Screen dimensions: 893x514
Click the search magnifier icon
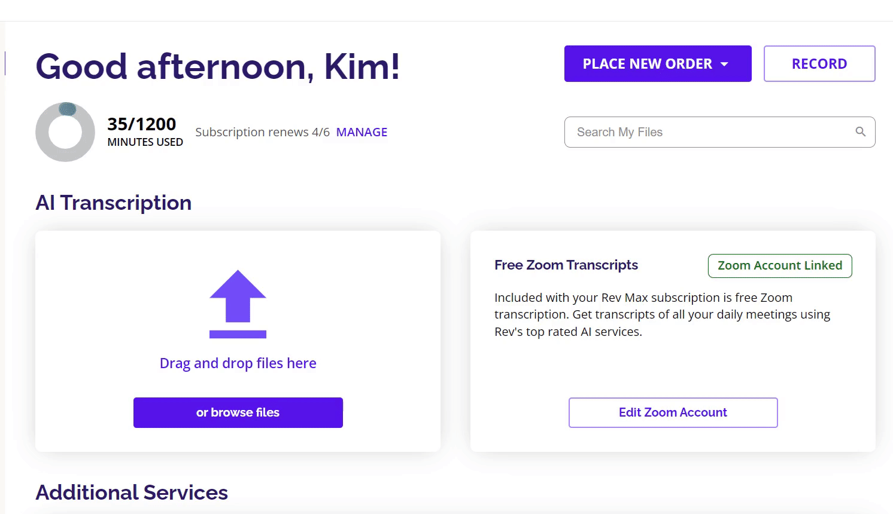pyautogui.click(x=860, y=131)
